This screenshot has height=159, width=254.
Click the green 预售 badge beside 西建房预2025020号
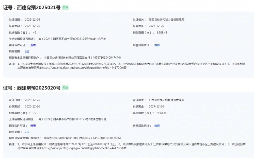tap(65, 88)
